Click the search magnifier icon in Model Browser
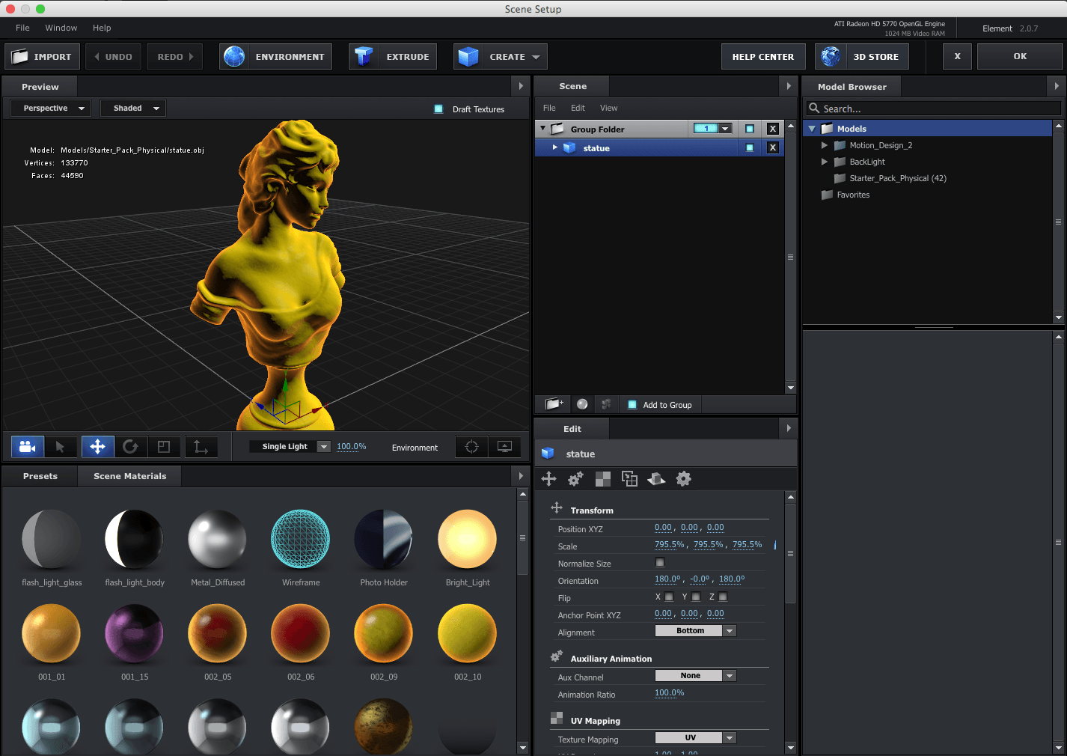This screenshot has width=1067, height=756. (814, 109)
